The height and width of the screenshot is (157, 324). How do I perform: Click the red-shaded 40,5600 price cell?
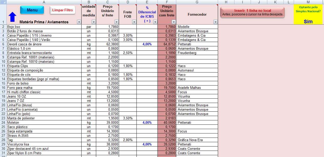(167, 123)
